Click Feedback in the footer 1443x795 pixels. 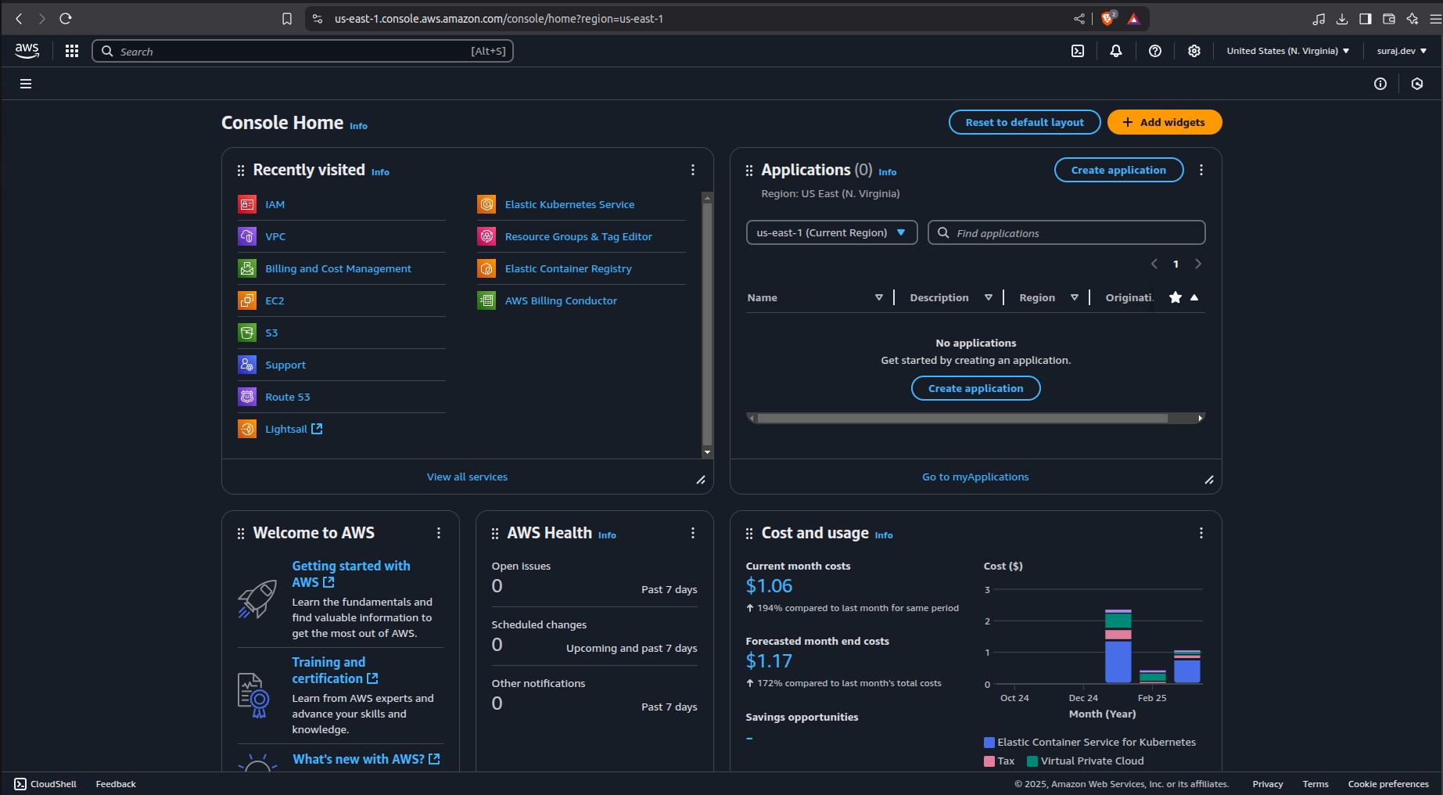coord(116,784)
